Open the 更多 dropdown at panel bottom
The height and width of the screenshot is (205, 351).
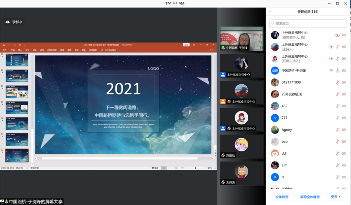click(335, 197)
